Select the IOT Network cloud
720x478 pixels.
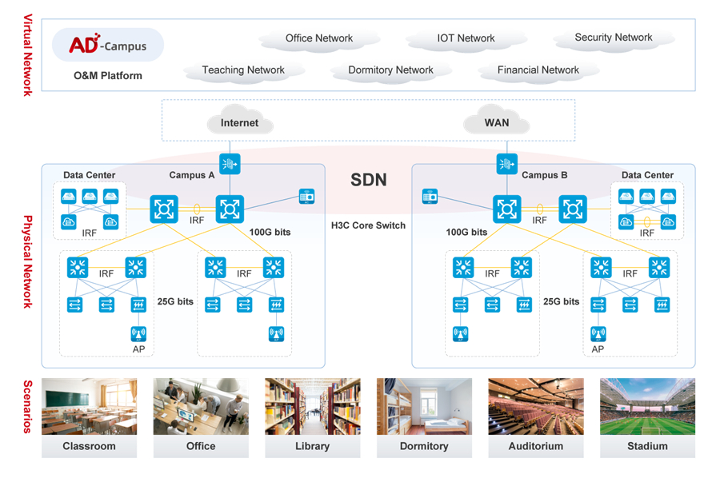coord(466,39)
